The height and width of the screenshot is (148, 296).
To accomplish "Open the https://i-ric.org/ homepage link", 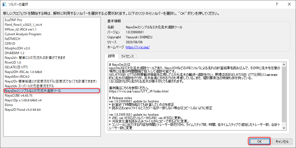I will point(138,47).
